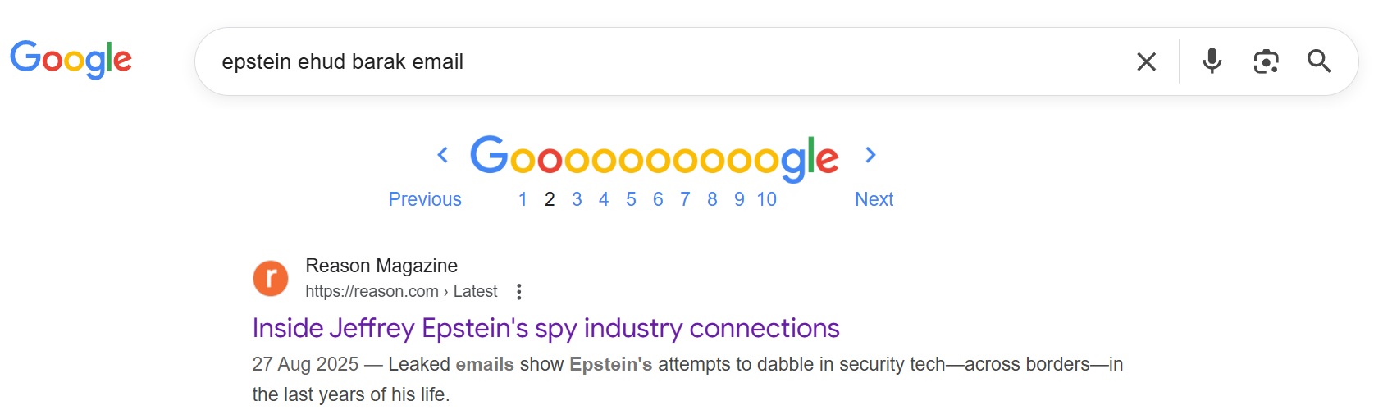The image size is (1383, 419).
Task: Start voice search with the microphone icon
Action: click(1212, 61)
